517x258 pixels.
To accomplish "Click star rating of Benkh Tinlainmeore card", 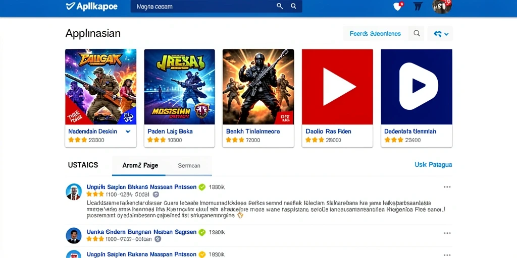I will (x=235, y=140).
